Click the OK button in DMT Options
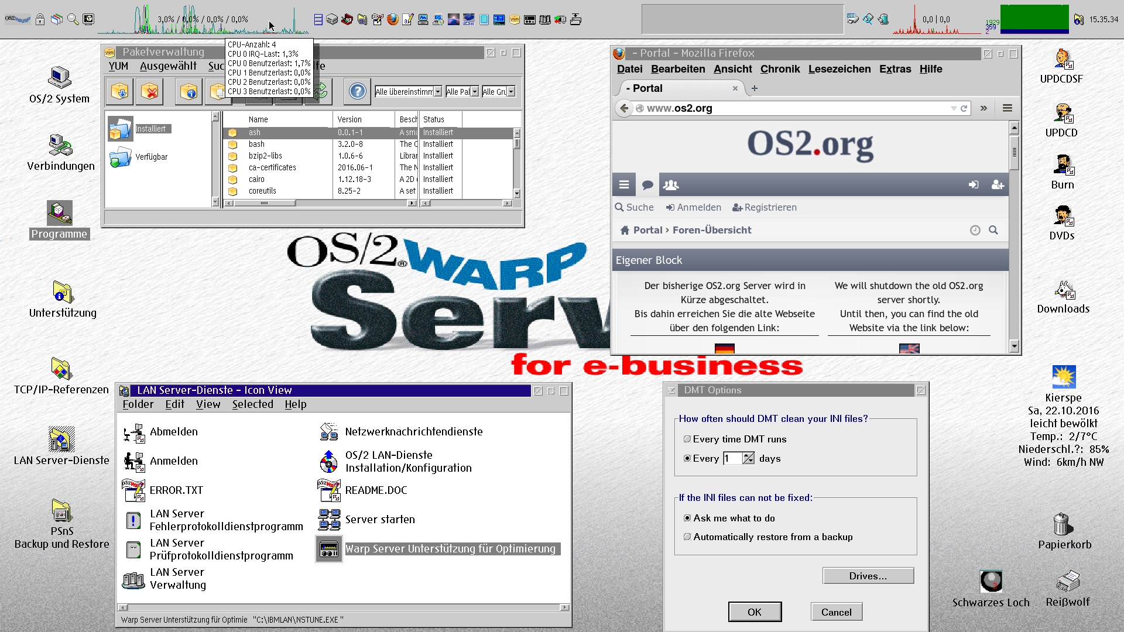1124x632 pixels. pos(755,612)
